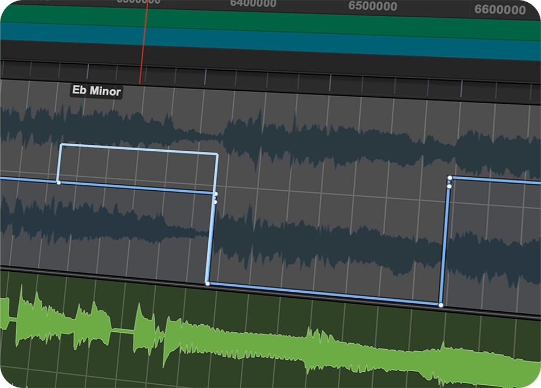Click the lower breakpoint on the right-side segment
The image size is (541, 388).
[450, 185]
